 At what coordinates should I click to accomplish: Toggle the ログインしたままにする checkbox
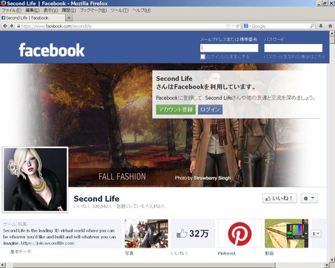coord(203,57)
